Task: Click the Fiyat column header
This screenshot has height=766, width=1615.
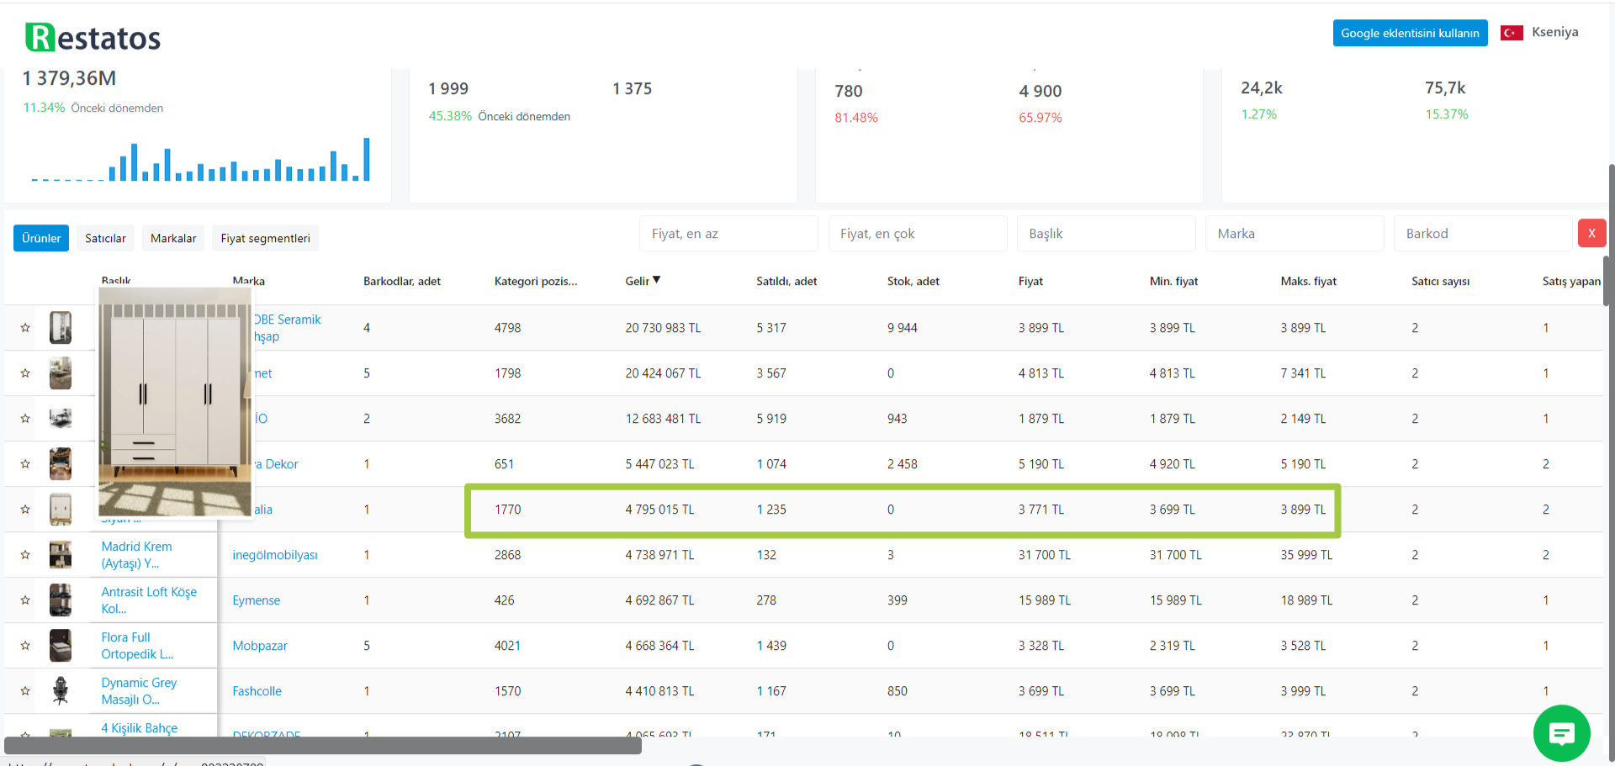Action: pos(1030,281)
